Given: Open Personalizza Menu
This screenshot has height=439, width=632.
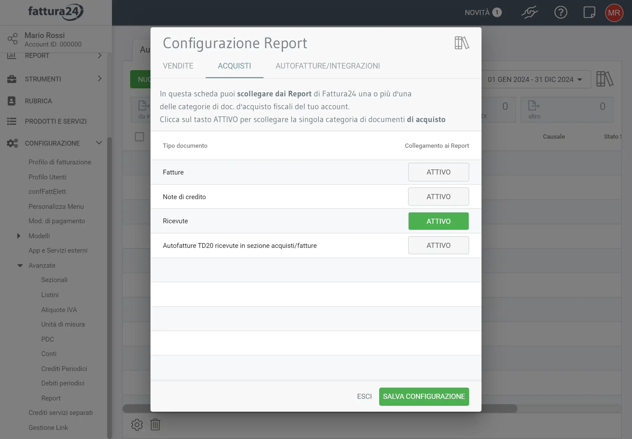Looking at the screenshot, I should coord(56,207).
